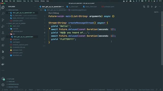Open More Actions ellipsis in editor toolbar
163x91 pixels.
point(160,7)
